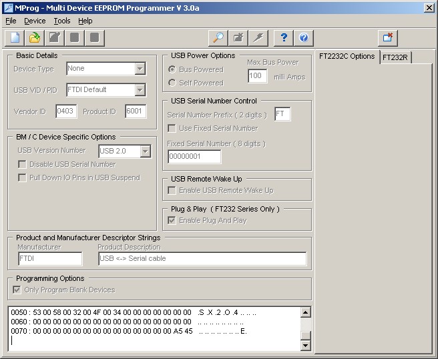
Task: Click the erase device toolbar icon
Action: 238,37
